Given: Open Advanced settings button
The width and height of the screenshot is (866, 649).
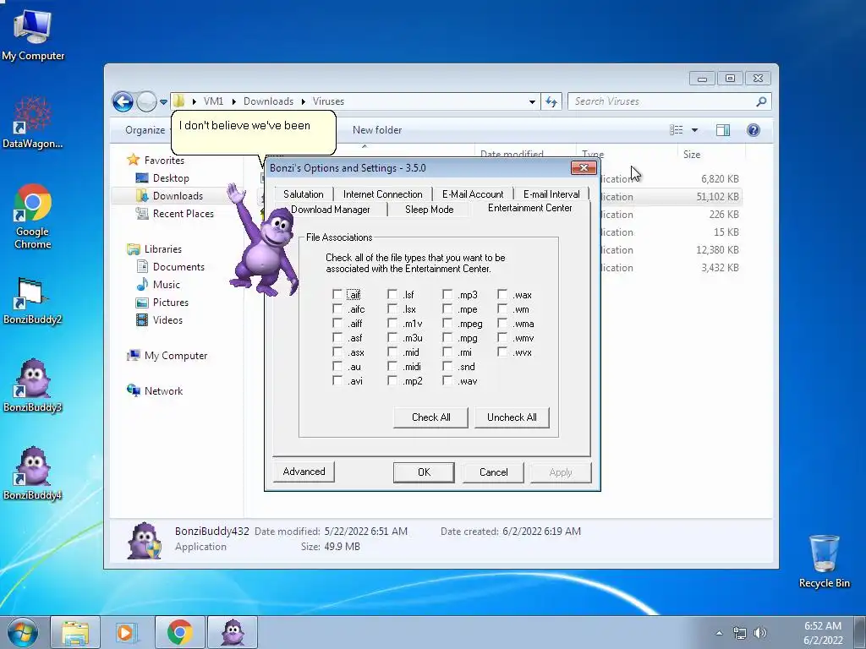Looking at the screenshot, I should [304, 472].
